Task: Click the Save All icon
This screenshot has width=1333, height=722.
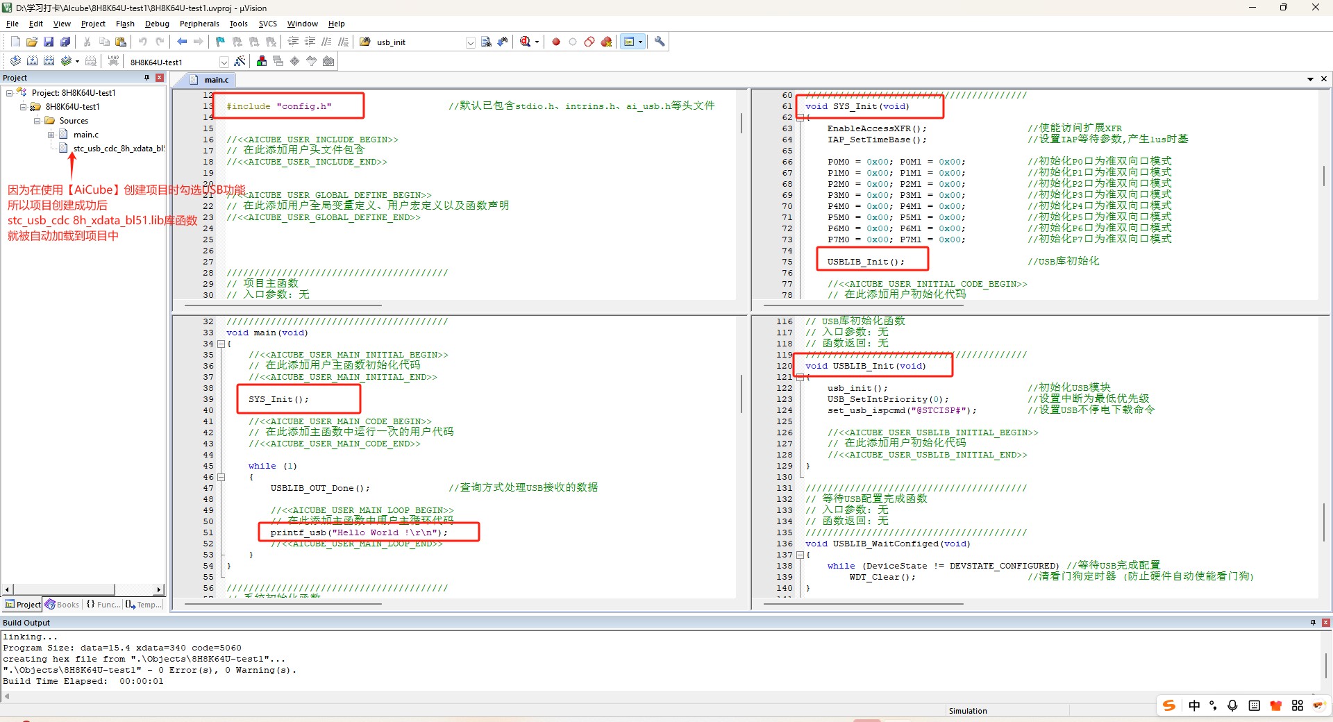Action: (65, 42)
